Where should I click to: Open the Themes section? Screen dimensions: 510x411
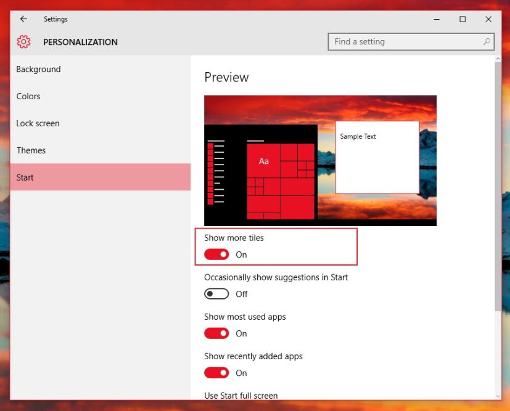100,150
